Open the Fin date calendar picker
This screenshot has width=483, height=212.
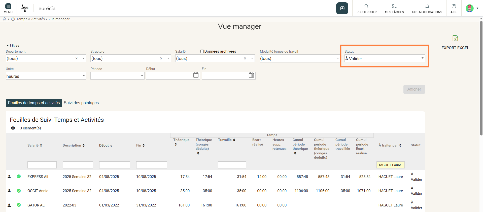coord(251,75)
